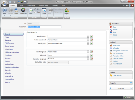Open Manage bar code masks

tap(120, 51)
